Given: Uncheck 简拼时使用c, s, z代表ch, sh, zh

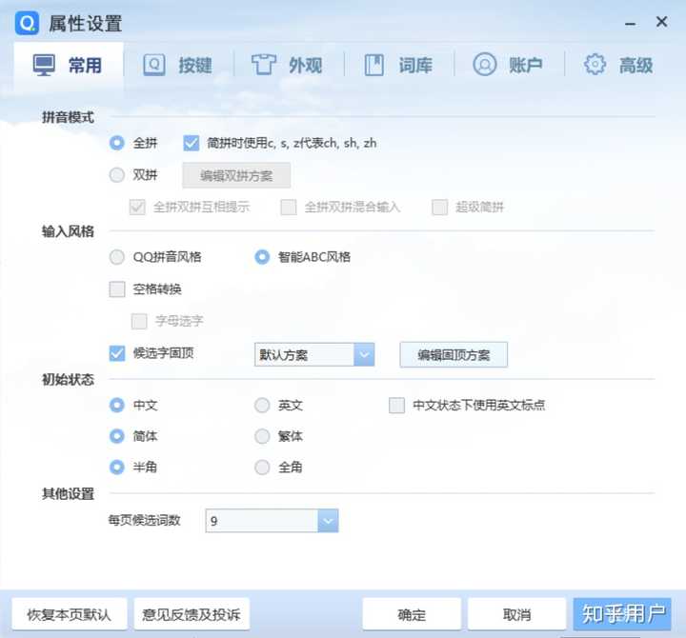Looking at the screenshot, I should point(192,143).
